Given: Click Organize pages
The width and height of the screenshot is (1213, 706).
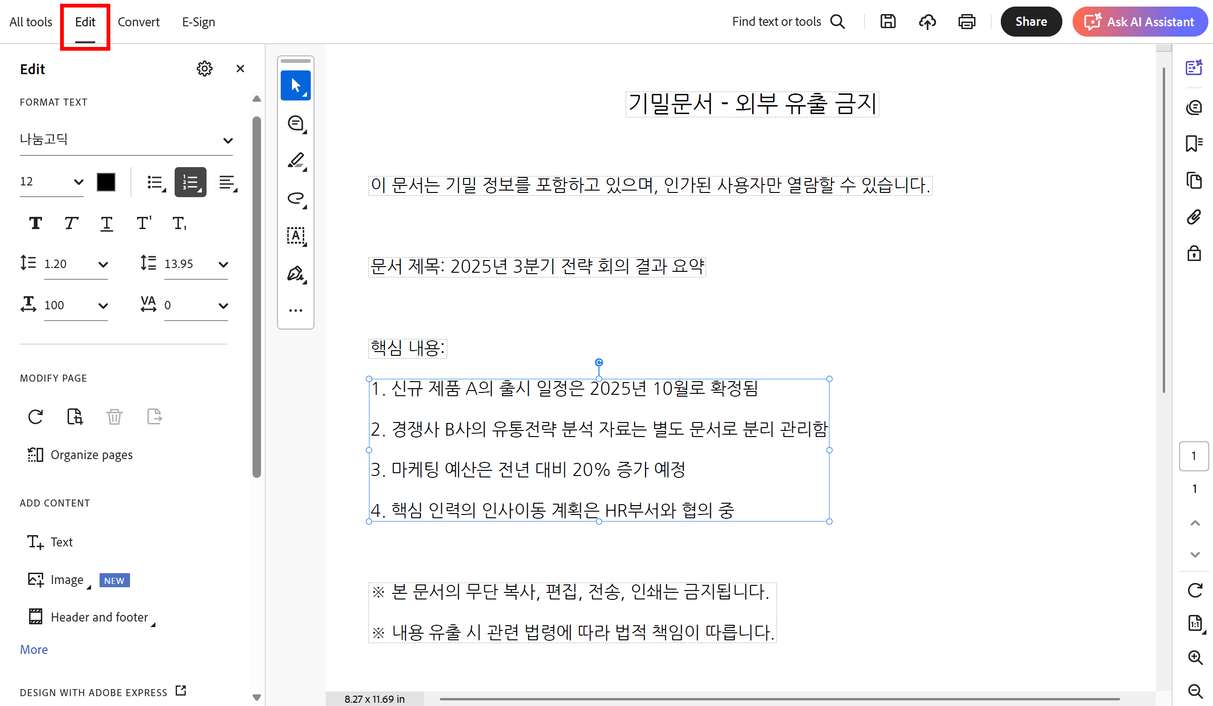Looking at the screenshot, I should 80,455.
